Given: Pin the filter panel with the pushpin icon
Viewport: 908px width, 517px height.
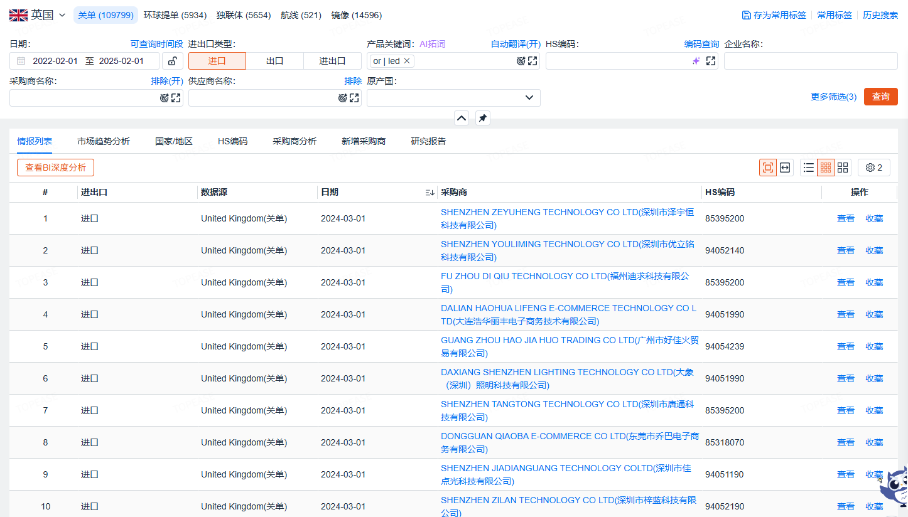Looking at the screenshot, I should pyautogui.click(x=482, y=118).
